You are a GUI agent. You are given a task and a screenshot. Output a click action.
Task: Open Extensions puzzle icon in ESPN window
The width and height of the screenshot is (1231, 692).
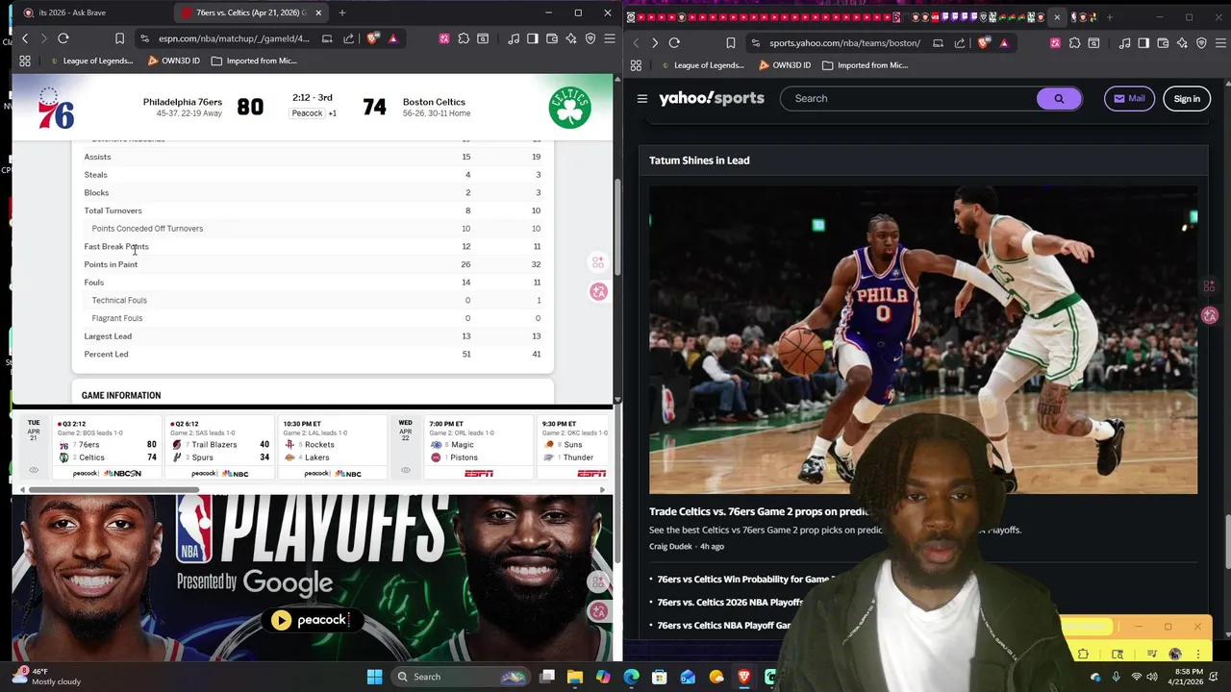[464, 38]
